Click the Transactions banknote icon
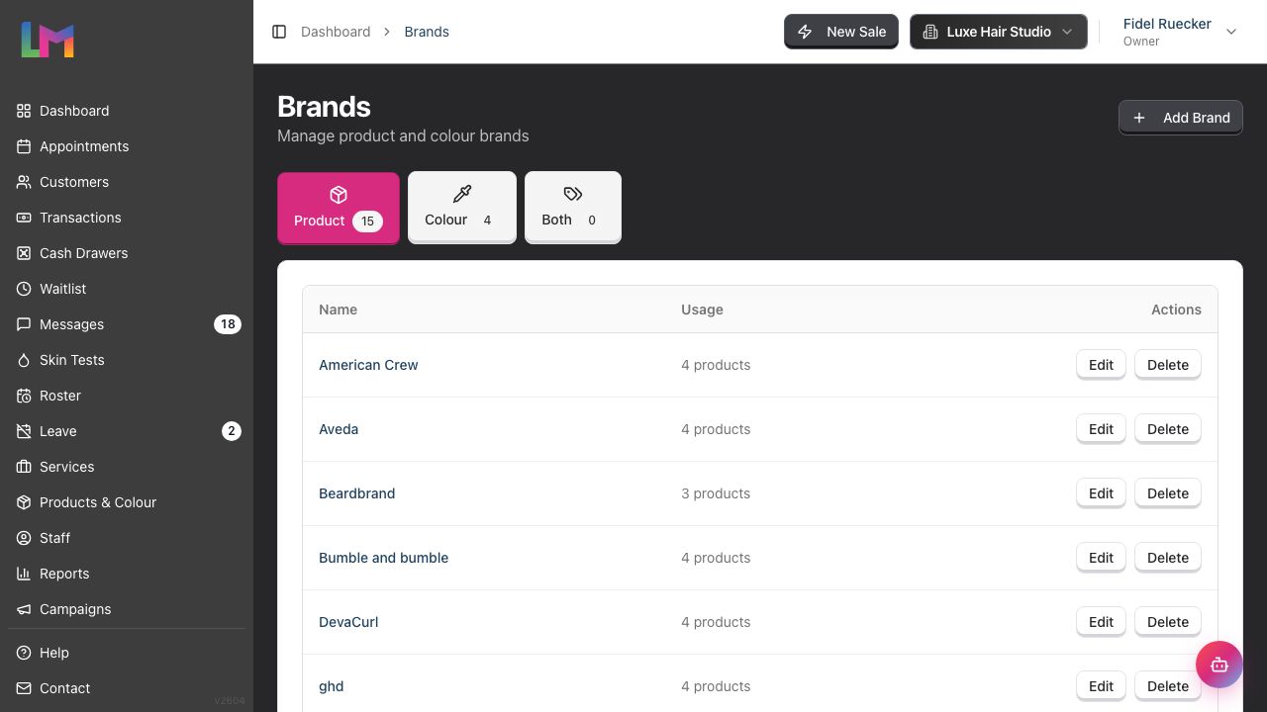This screenshot has height=712, width=1267. point(24,218)
